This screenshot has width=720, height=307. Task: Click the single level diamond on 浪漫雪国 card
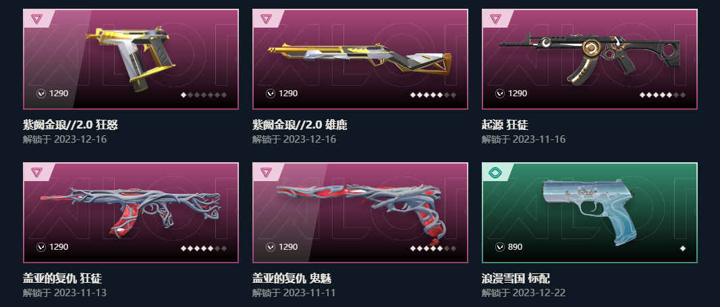pyautogui.click(x=683, y=248)
